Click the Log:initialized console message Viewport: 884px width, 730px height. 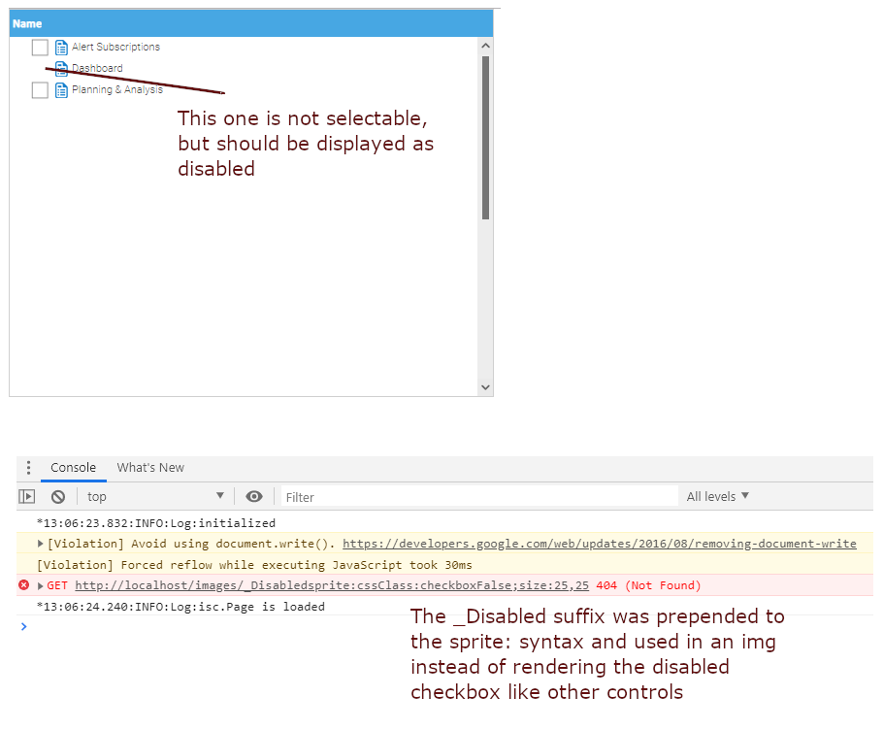point(156,523)
